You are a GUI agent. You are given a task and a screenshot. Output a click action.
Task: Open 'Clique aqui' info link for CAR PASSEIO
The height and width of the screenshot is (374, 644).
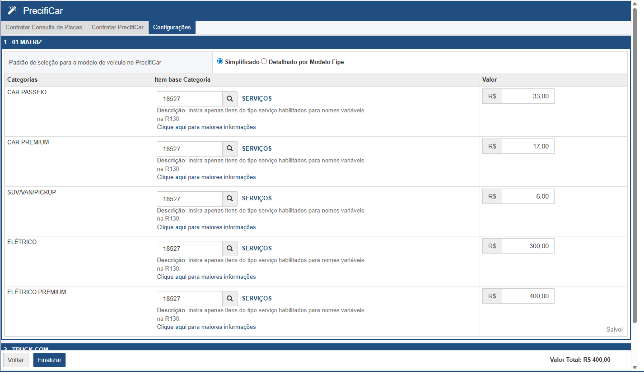click(x=206, y=127)
